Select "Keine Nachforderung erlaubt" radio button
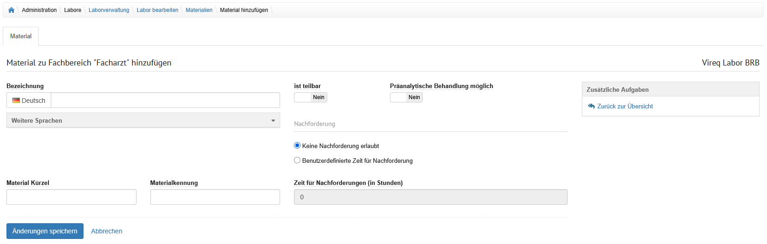 click(x=297, y=146)
